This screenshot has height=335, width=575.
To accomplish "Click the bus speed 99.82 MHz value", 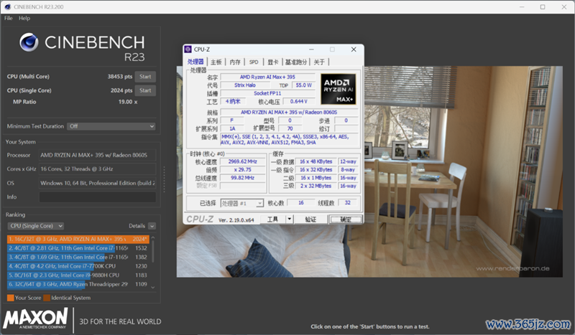I will (242, 178).
